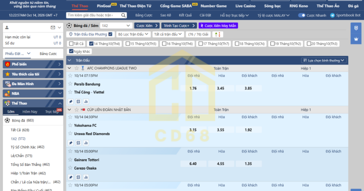This screenshot has width=364, height=191.
Task: Favorite the AFC Champions League Two star
Action: click(77, 68)
